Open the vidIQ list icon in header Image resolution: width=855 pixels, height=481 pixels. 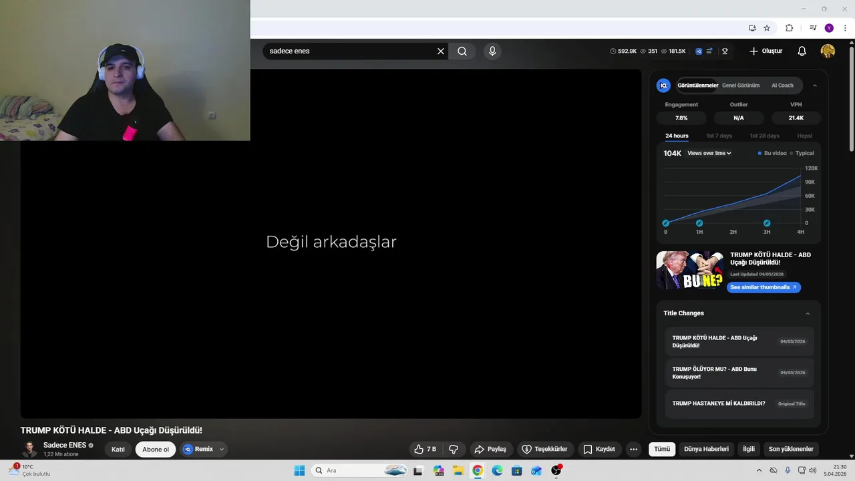coord(709,51)
